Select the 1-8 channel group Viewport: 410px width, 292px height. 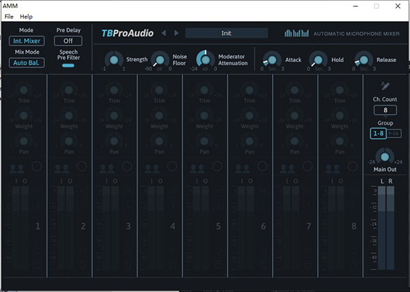click(x=378, y=134)
